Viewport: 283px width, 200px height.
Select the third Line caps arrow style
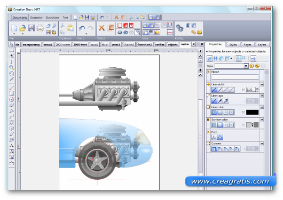(226, 101)
